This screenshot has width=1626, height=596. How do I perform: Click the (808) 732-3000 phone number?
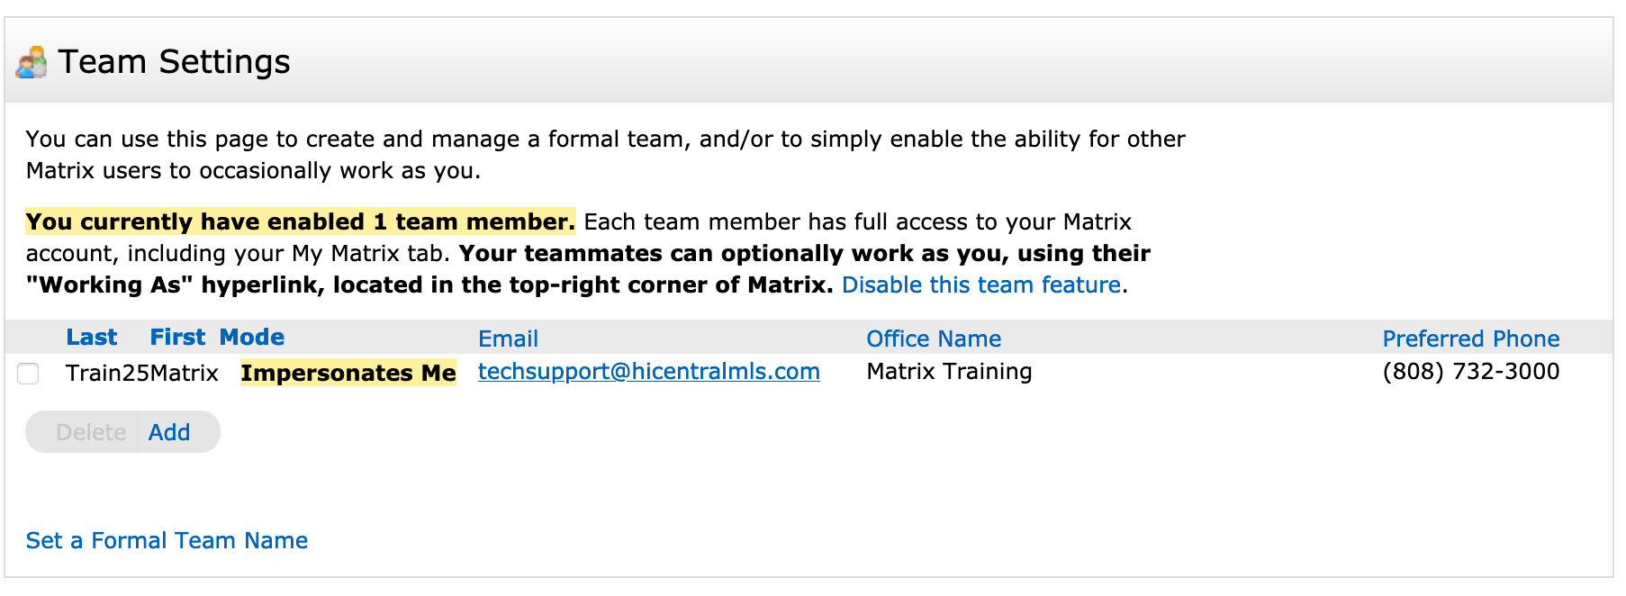click(1470, 372)
